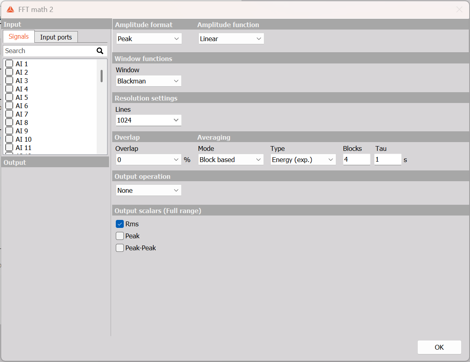Open the Amplitude function dropdown showing Linear

click(231, 39)
